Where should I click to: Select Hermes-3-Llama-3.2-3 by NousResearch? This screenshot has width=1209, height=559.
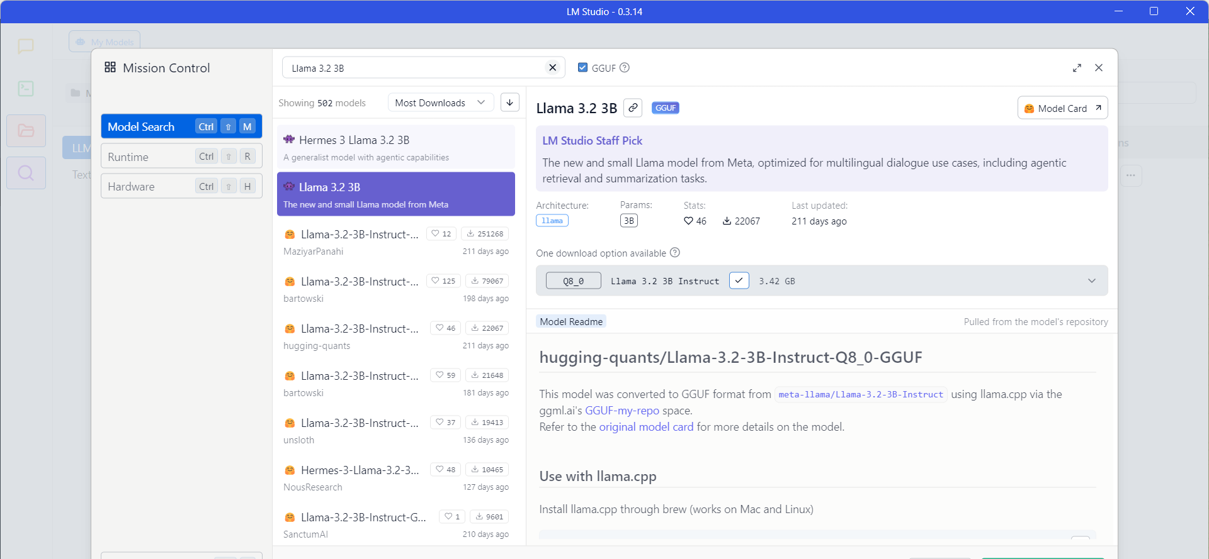pyautogui.click(x=396, y=477)
